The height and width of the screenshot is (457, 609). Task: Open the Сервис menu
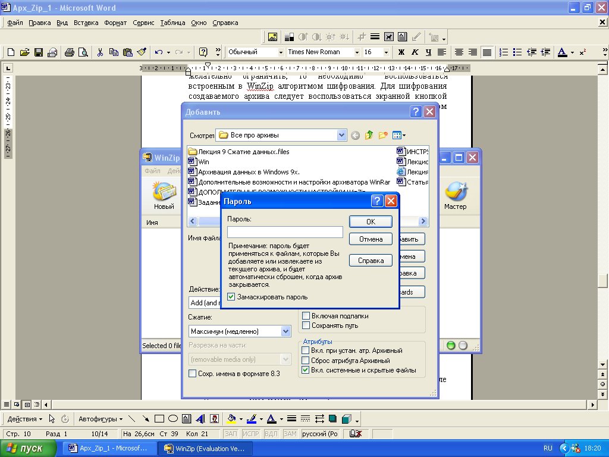pyautogui.click(x=143, y=23)
